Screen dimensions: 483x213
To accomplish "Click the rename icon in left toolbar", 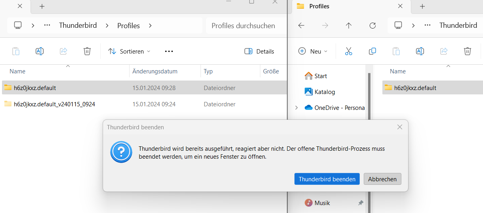I will (x=40, y=51).
